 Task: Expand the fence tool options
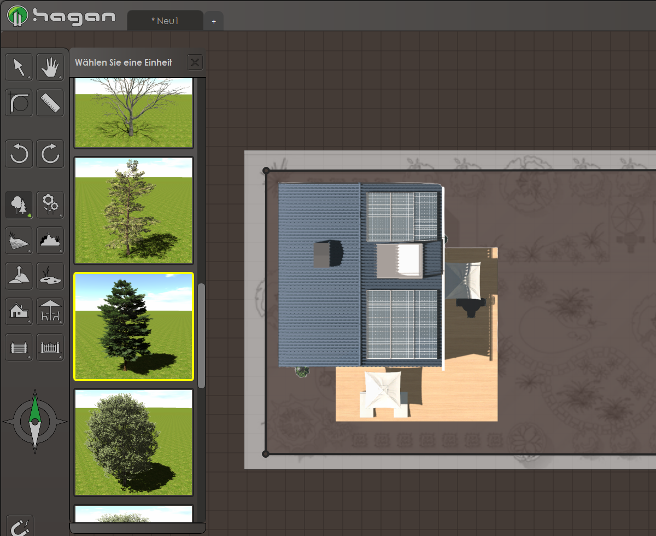pos(19,347)
